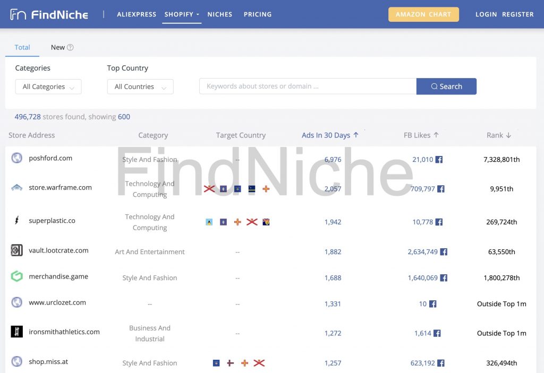Click the 1,640,069 FB likes value
544x373 pixels.
pos(422,277)
